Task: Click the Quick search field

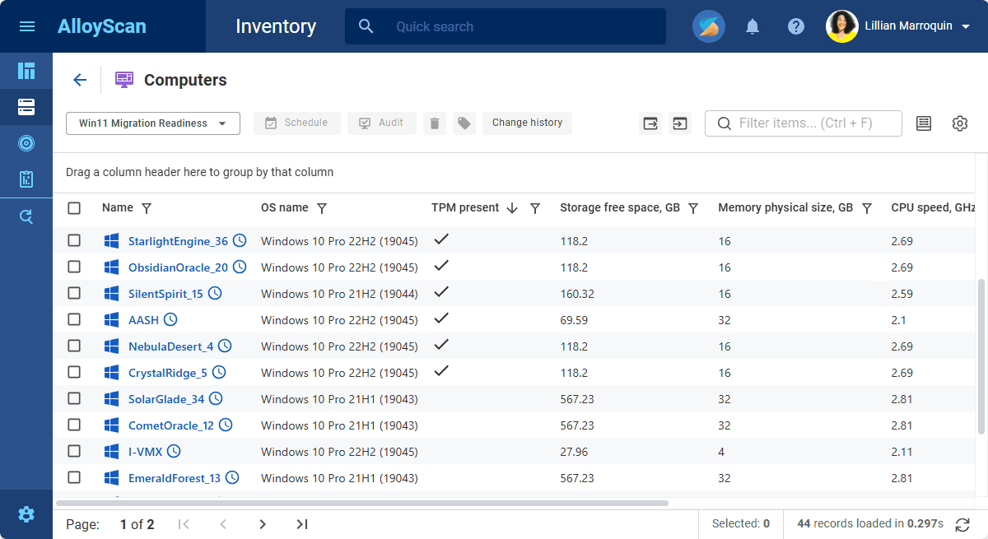Action: point(506,26)
